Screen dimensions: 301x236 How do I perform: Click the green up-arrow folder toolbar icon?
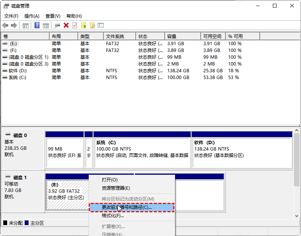83,25
